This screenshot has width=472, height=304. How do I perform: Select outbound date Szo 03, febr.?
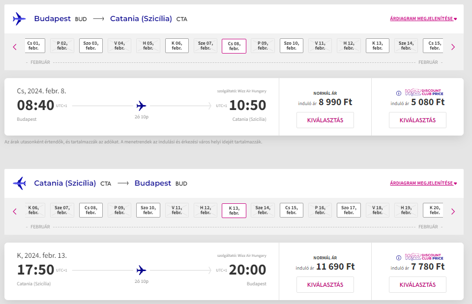[x=91, y=46]
